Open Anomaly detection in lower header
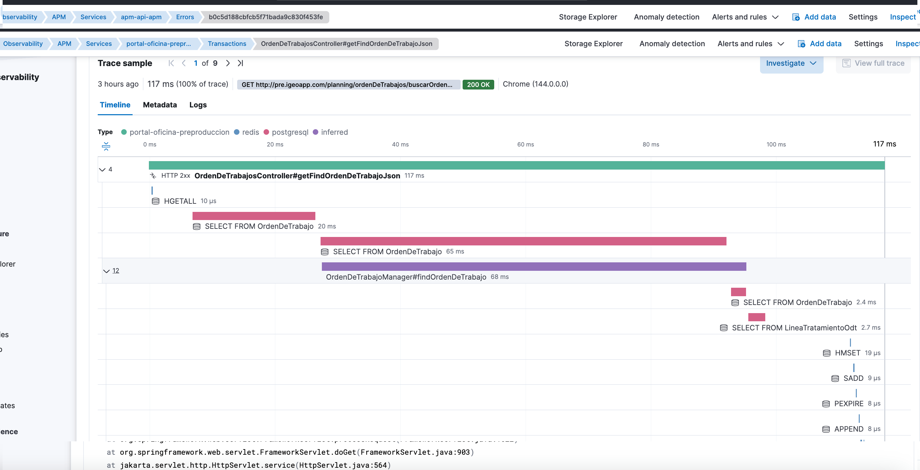Screen dimensions: 920x470 click(x=672, y=44)
